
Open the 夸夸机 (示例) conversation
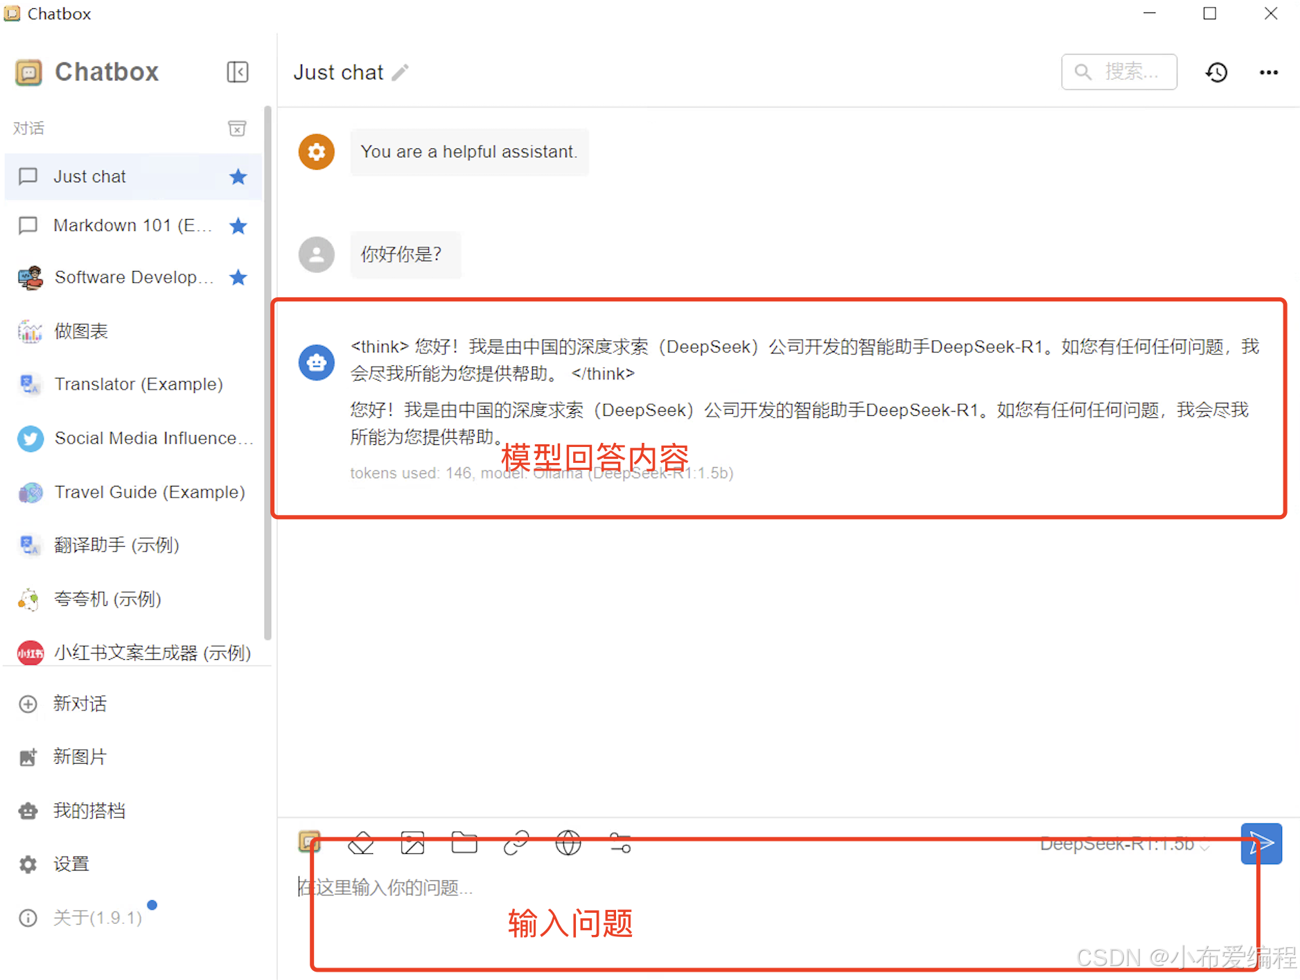click(x=132, y=599)
